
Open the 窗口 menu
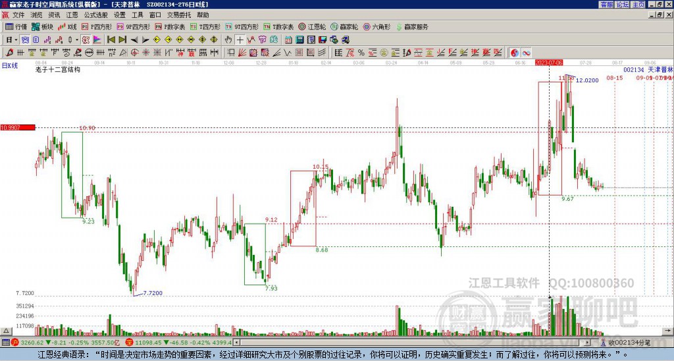[155, 15]
